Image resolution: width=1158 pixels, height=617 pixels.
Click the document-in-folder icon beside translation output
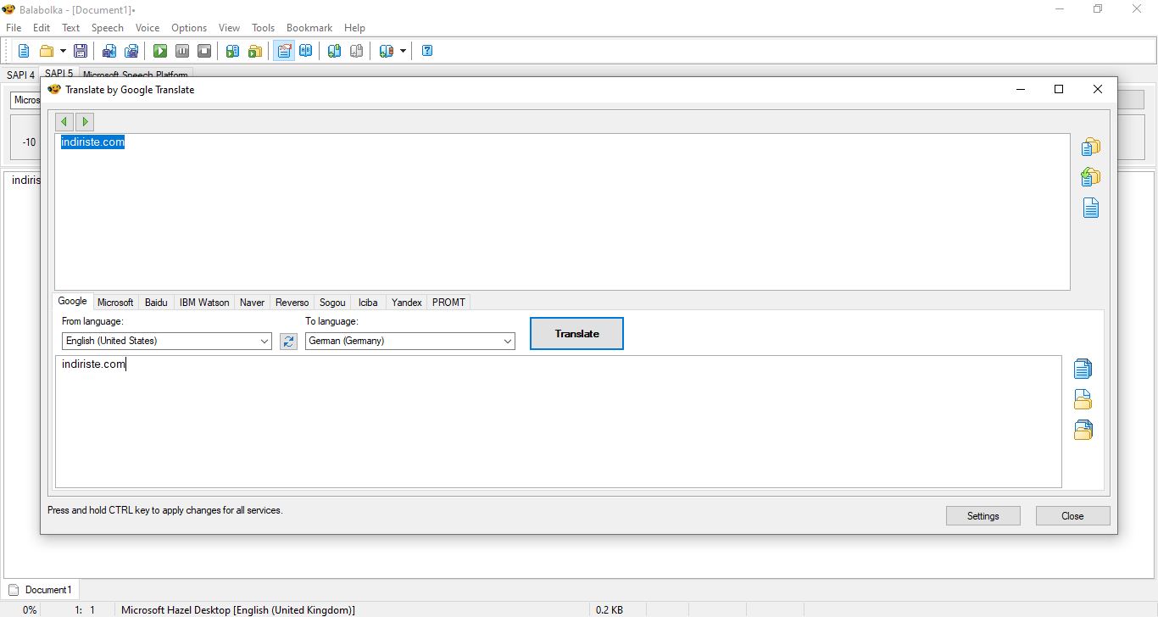(1083, 398)
